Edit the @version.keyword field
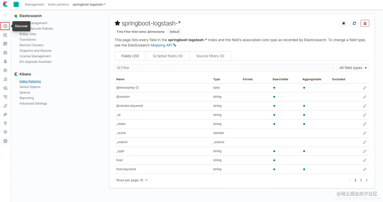The height and width of the screenshot is (202, 383). [x=365, y=106]
